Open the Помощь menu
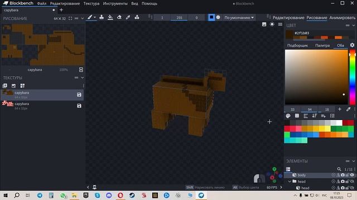The image size is (357, 200). pyautogui.click(x=149, y=4)
